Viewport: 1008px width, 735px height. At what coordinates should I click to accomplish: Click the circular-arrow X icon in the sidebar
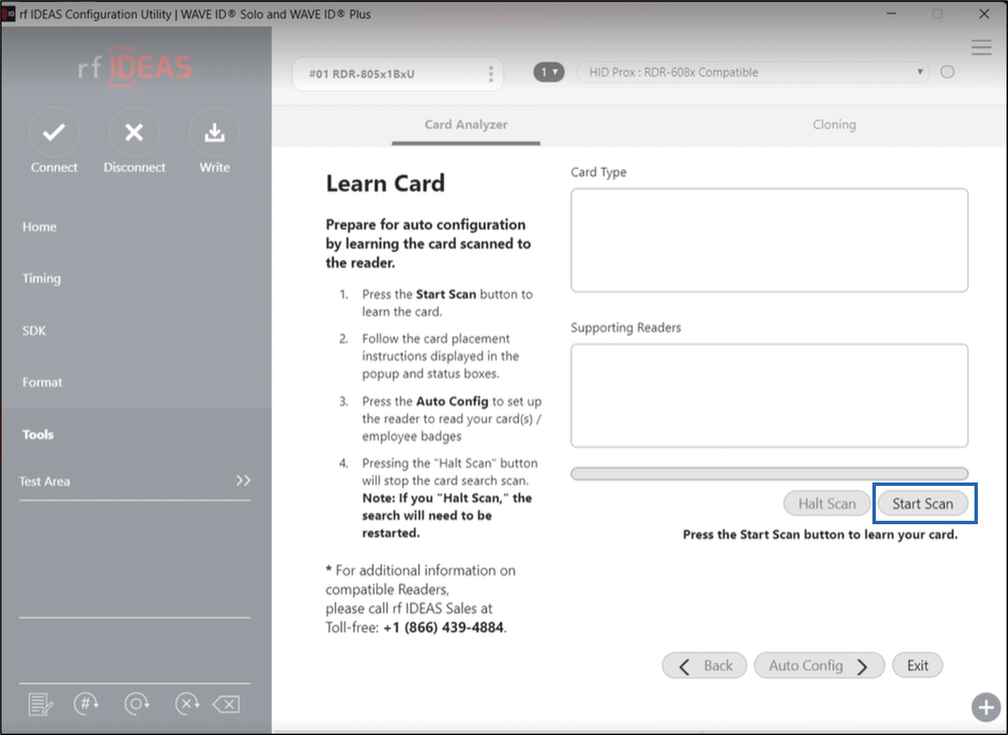pyautogui.click(x=188, y=703)
